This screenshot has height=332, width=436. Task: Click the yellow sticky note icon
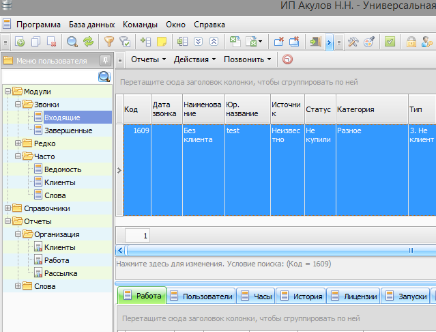point(162,42)
